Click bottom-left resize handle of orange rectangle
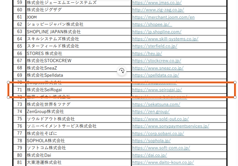The image size is (238, 166). [x=8, y=97]
